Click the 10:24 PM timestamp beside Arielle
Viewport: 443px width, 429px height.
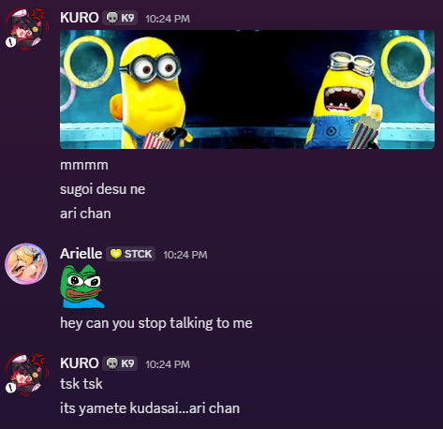pos(185,255)
